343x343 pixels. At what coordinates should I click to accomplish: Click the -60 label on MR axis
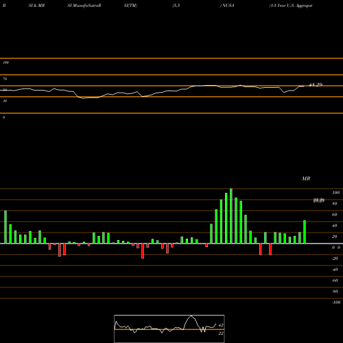click(x=335, y=281)
